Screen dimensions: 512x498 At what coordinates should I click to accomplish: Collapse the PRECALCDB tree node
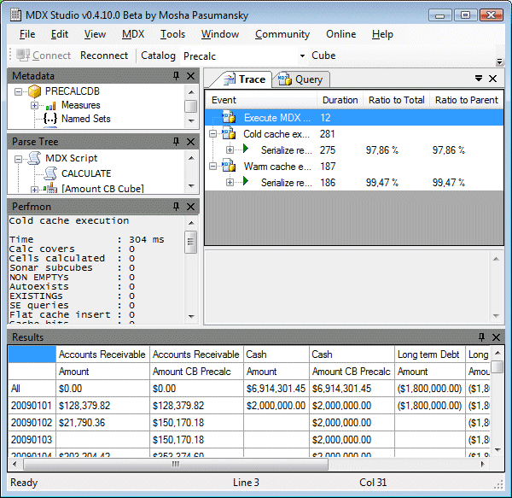point(18,91)
